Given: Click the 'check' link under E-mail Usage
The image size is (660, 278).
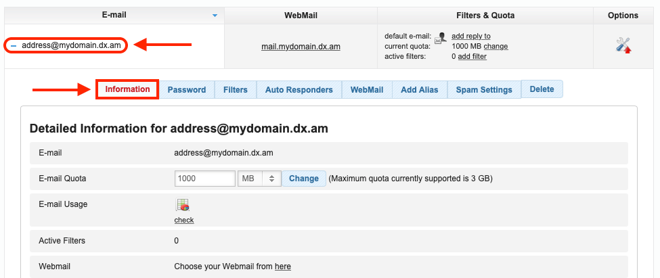Looking at the screenshot, I should click(183, 220).
